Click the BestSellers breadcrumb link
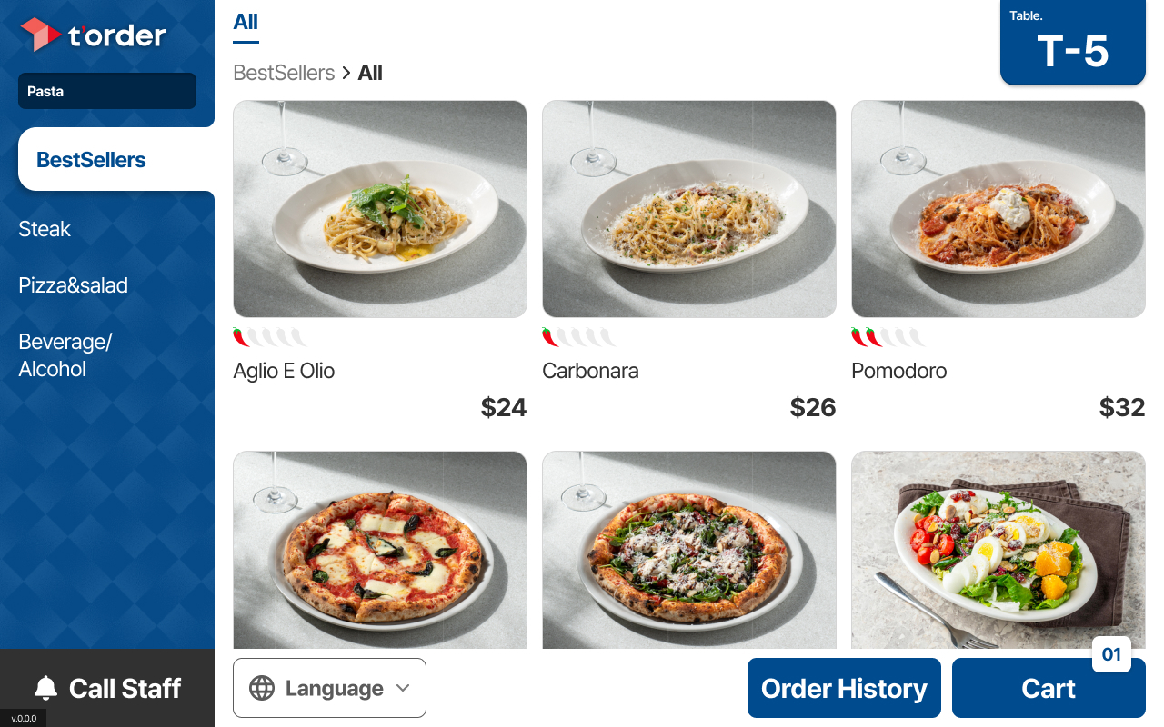Screen dimensions: 1164x727 (x=284, y=73)
